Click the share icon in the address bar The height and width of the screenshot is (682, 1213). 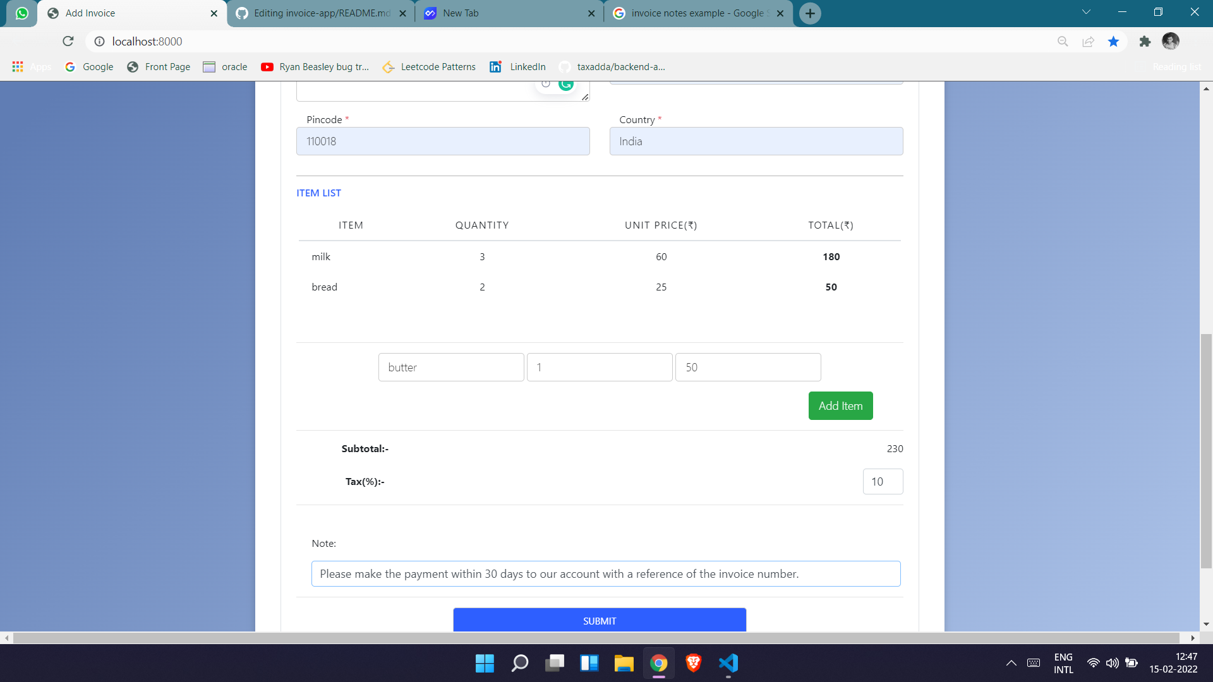pos(1088,41)
